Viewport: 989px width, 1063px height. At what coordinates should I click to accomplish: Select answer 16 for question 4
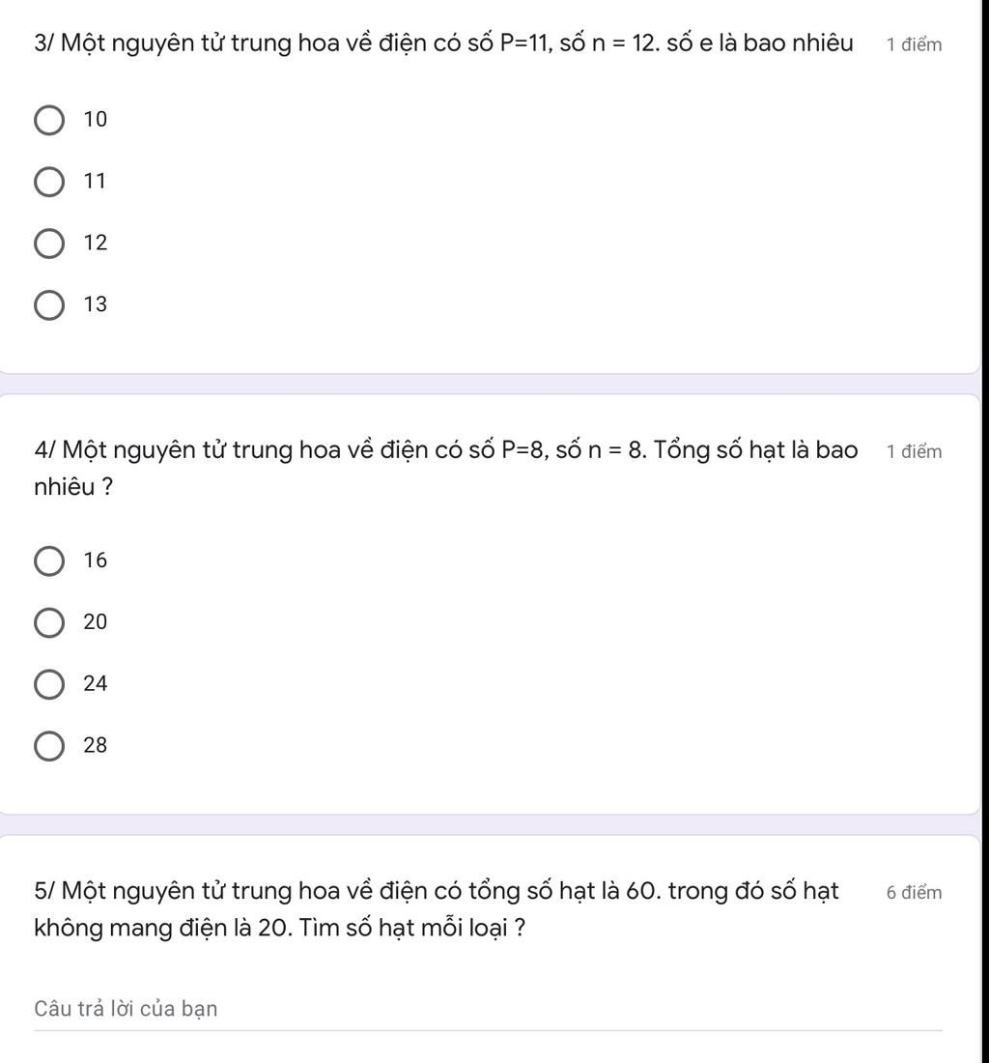[x=49, y=560]
